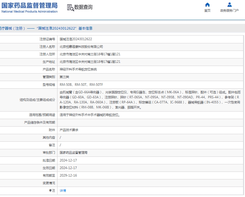Click the 注册人住所 label
Image resolution: width=245 pixels, height=197 pixels.
click(47, 54)
